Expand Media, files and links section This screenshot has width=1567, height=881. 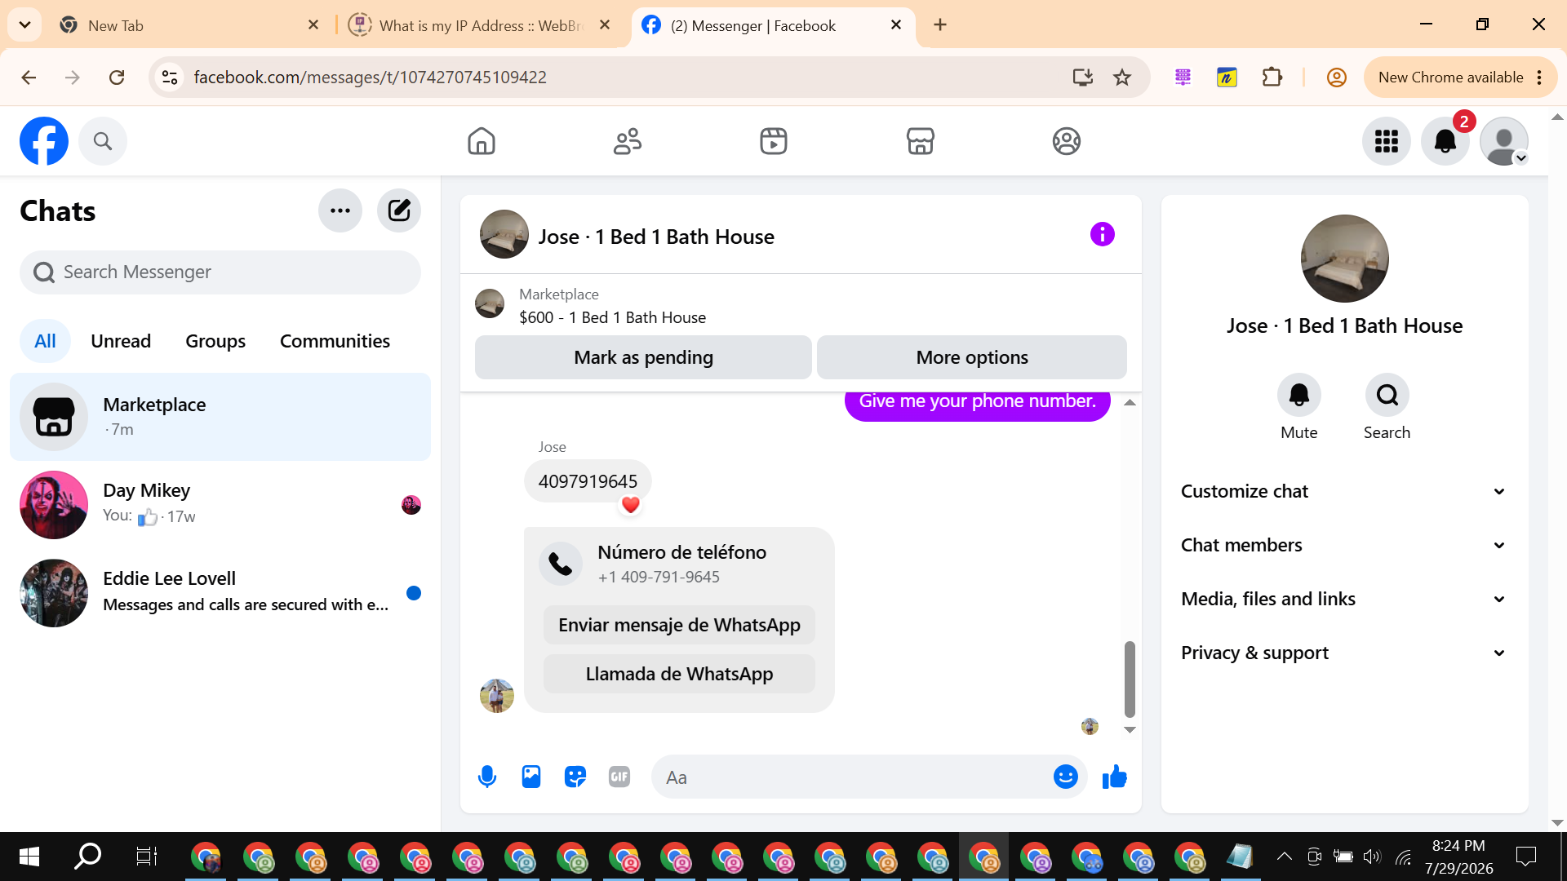tap(1344, 599)
